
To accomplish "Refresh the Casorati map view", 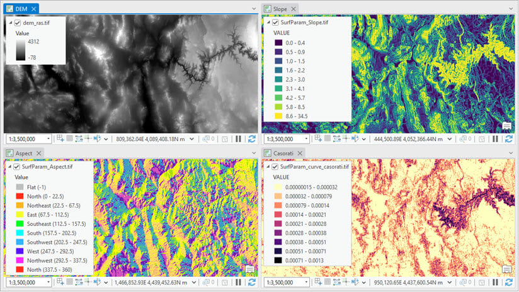I will 509,283.
